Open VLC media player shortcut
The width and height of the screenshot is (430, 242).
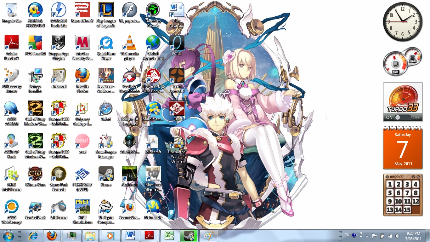(x=129, y=48)
